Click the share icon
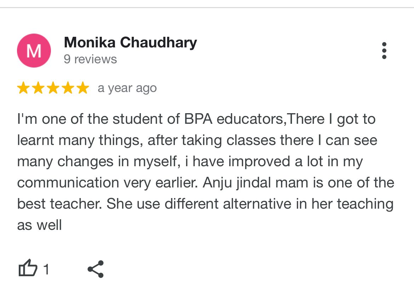 click(96, 269)
